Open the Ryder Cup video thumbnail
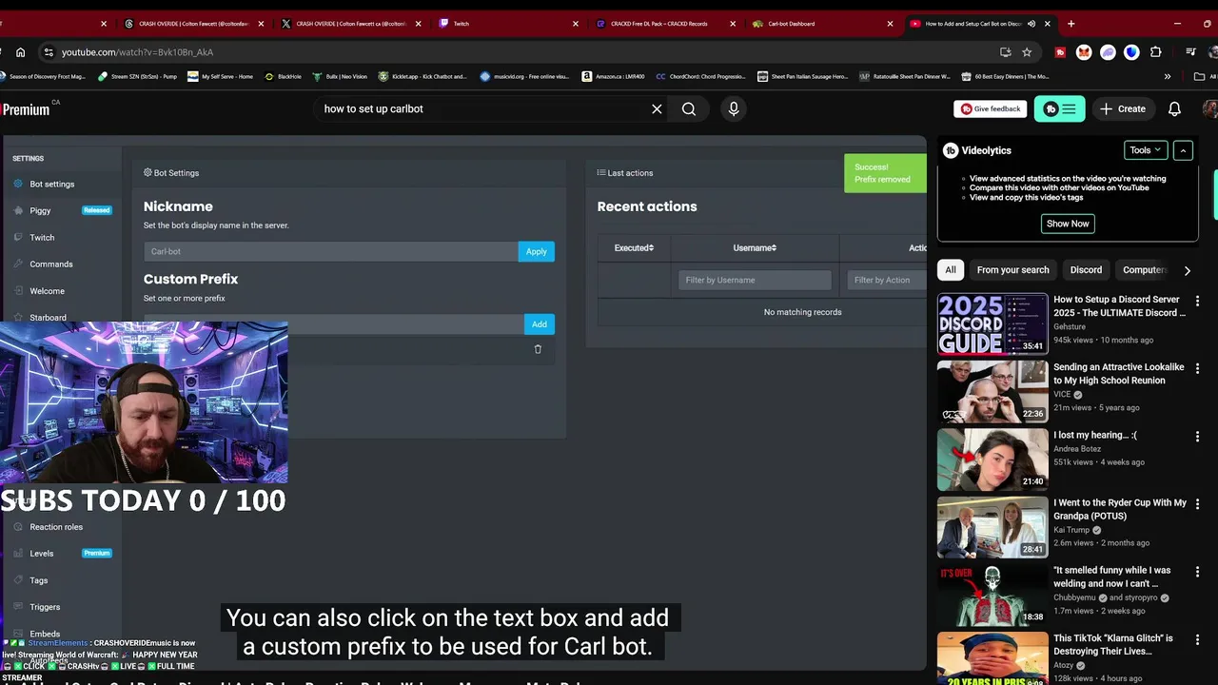 tap(992, 527)
